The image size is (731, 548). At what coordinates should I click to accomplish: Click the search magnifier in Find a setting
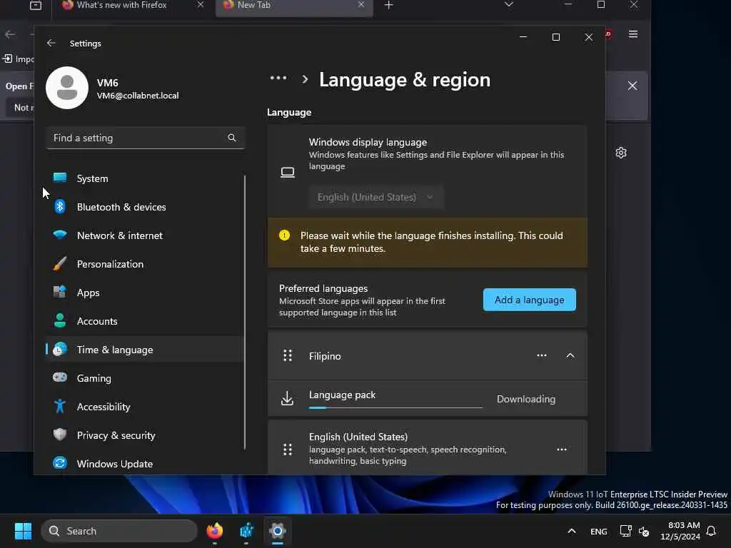(x=232, y=138)
